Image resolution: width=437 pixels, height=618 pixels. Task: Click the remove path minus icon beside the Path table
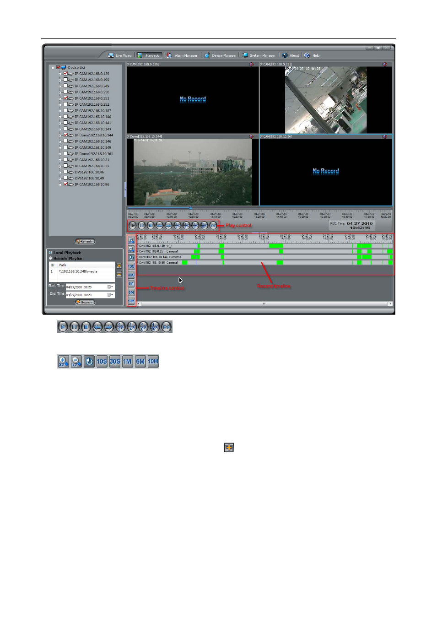pos(119,274)
